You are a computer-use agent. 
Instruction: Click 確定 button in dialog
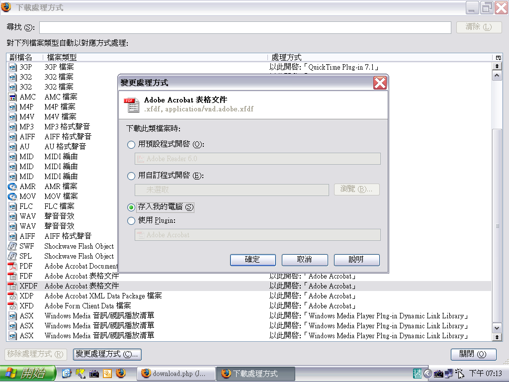pyautogui.click(x=253, y=260)
